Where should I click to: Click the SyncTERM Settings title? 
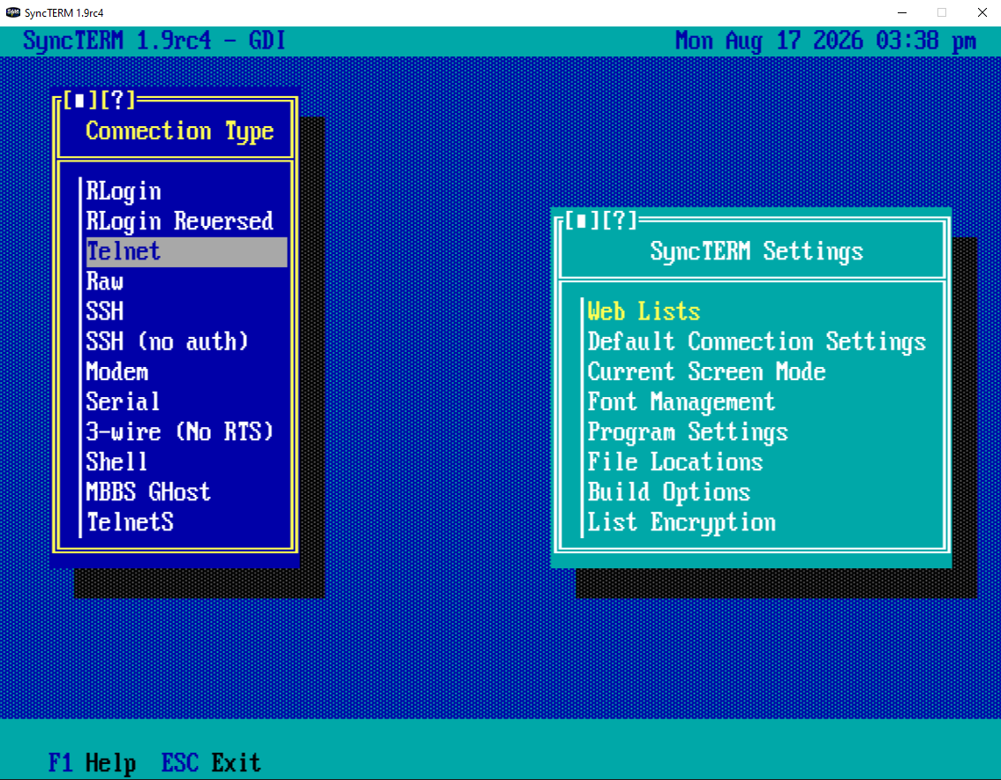756,251
